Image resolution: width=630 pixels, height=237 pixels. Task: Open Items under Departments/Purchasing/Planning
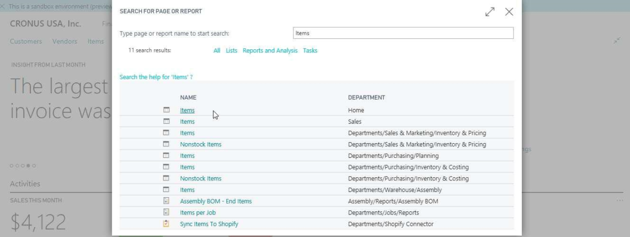[x=187, y=156]
